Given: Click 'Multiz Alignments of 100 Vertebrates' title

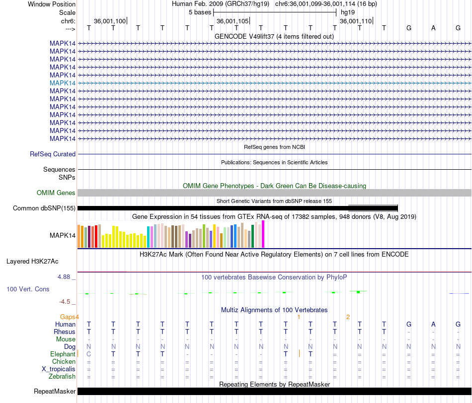Looking at the screenshot, I should pos(274,310).
